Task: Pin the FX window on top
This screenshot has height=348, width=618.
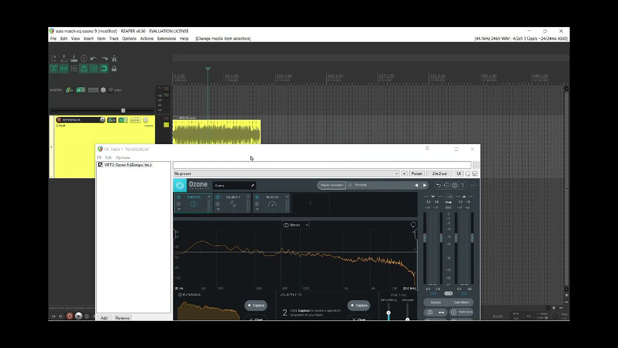Action: [427, 149]
